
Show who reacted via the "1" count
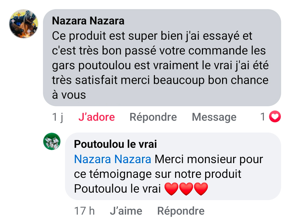(263, 117)
